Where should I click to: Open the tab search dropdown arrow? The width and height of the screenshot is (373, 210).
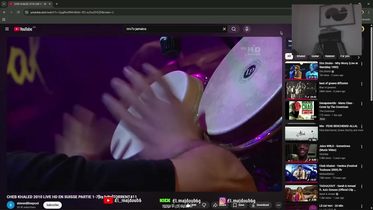coord(4,4)
